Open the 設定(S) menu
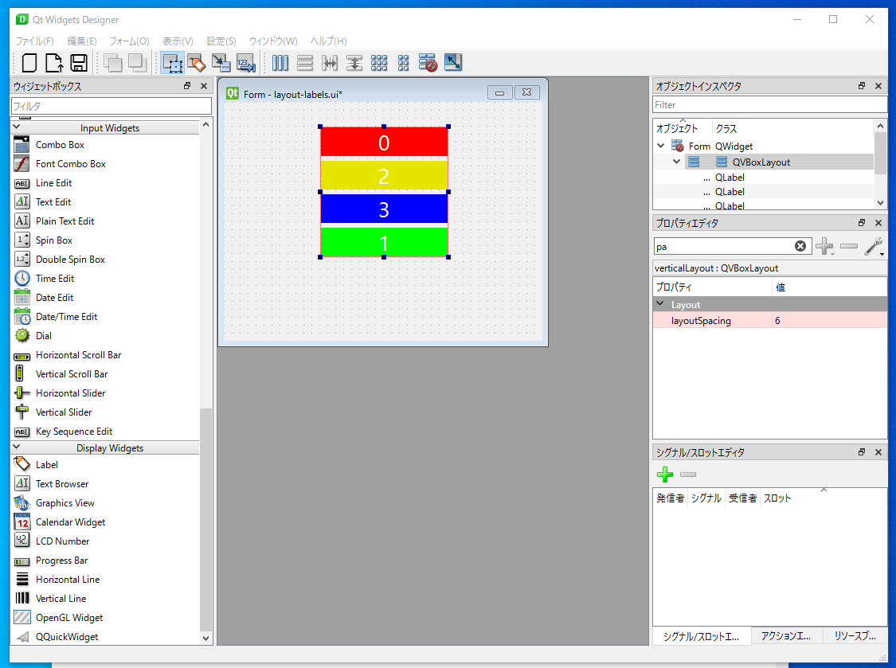The image size is (896, 668). (x=221, y=41)
